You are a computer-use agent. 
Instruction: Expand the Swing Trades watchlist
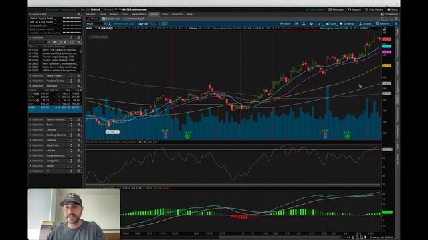point(31,75)
